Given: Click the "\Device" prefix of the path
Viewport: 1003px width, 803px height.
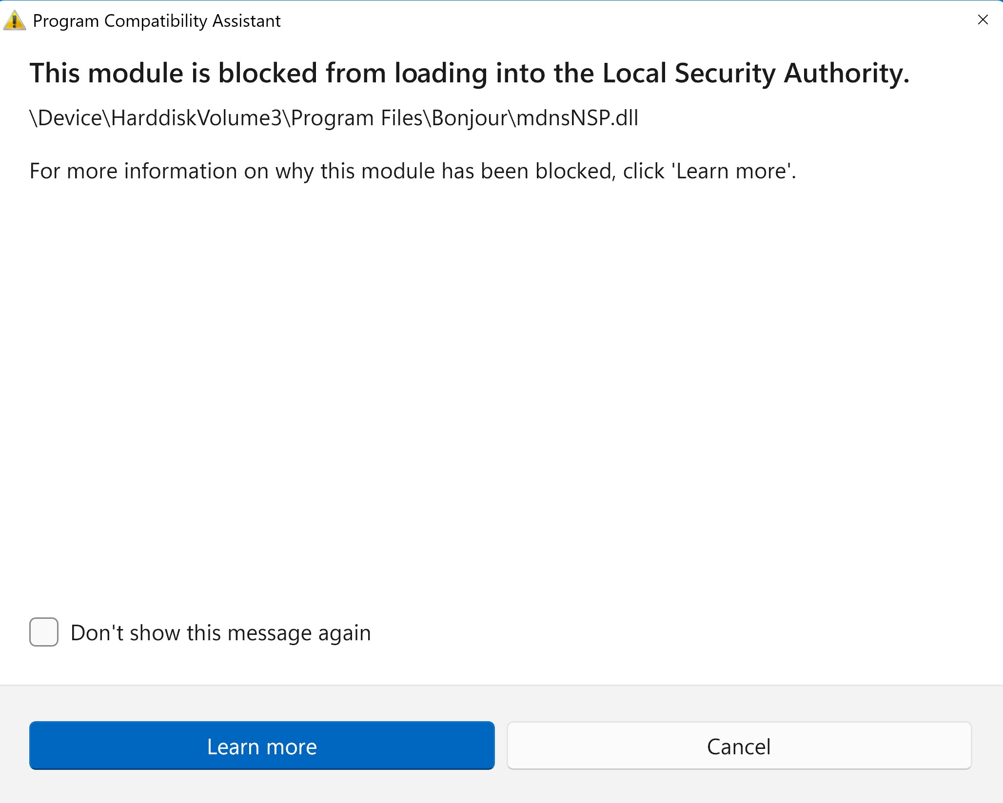Looking at the screenshot, I should click(x=66, y=118).
